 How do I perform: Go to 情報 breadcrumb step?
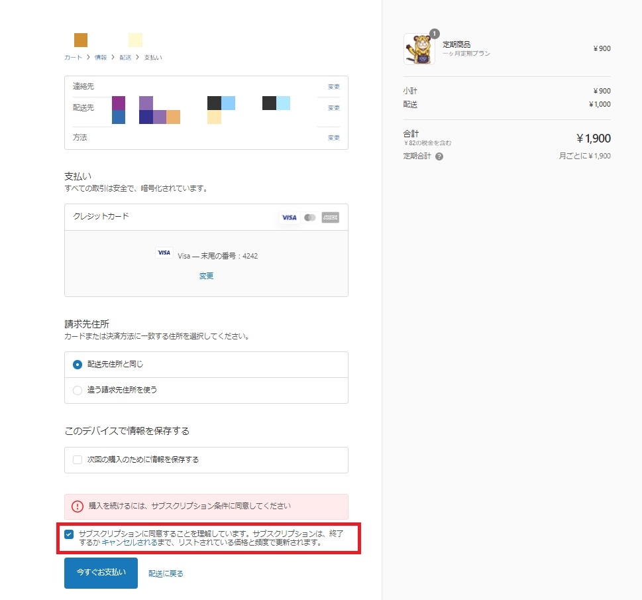click(x=101, y=58)
